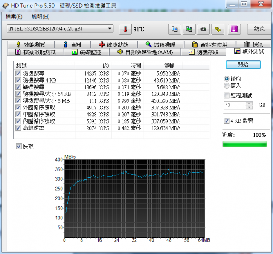Select the 寫入 write radio button
Screen dimensions: 273x254
[227, 86]
